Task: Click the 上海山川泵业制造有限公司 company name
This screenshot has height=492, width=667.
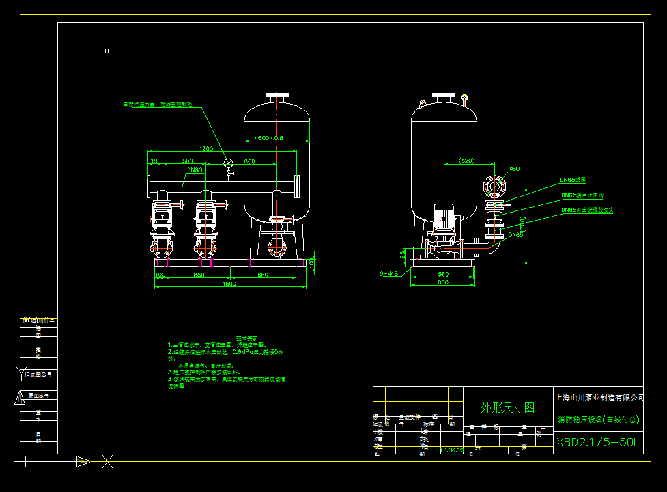Action: tap(600, 398)
